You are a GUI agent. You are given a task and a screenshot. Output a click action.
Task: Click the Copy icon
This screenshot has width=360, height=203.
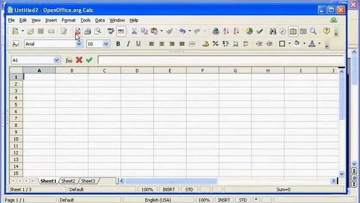[145, 31]
